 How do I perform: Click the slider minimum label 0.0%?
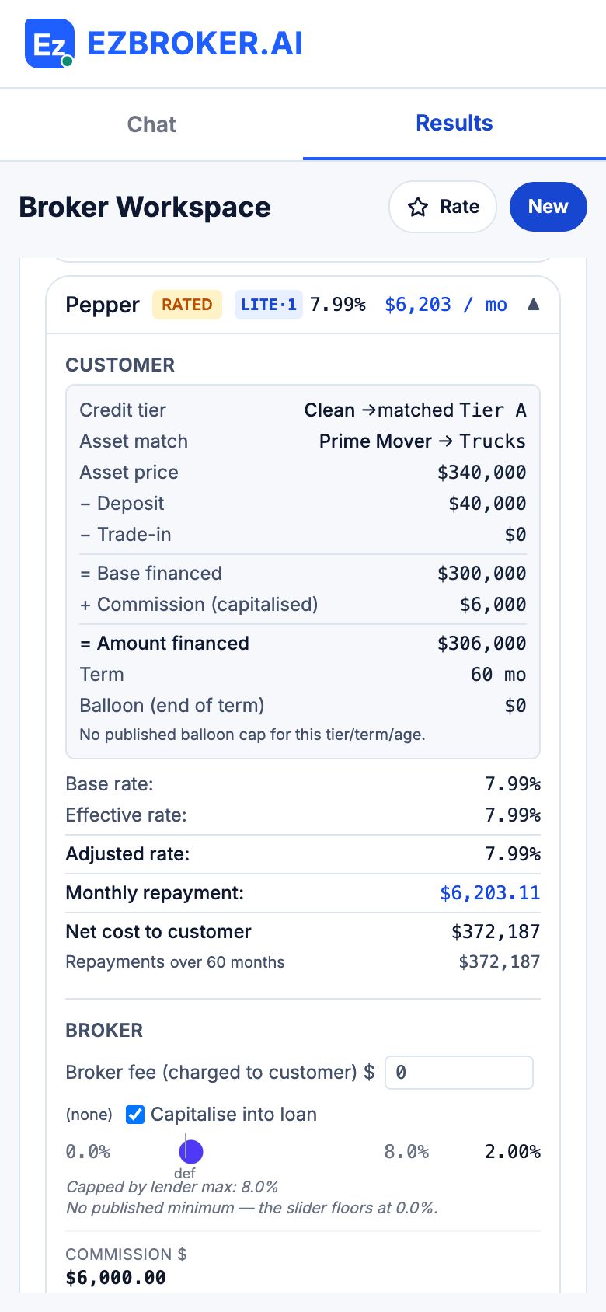pos(88,1152)
